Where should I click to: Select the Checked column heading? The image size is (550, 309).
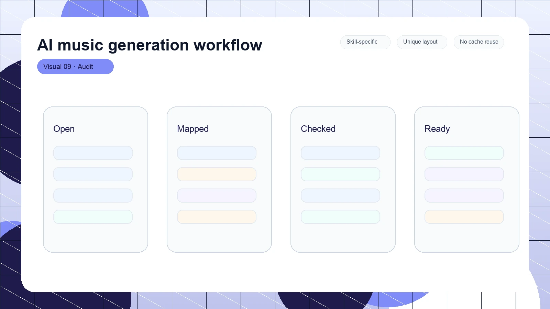318,129
